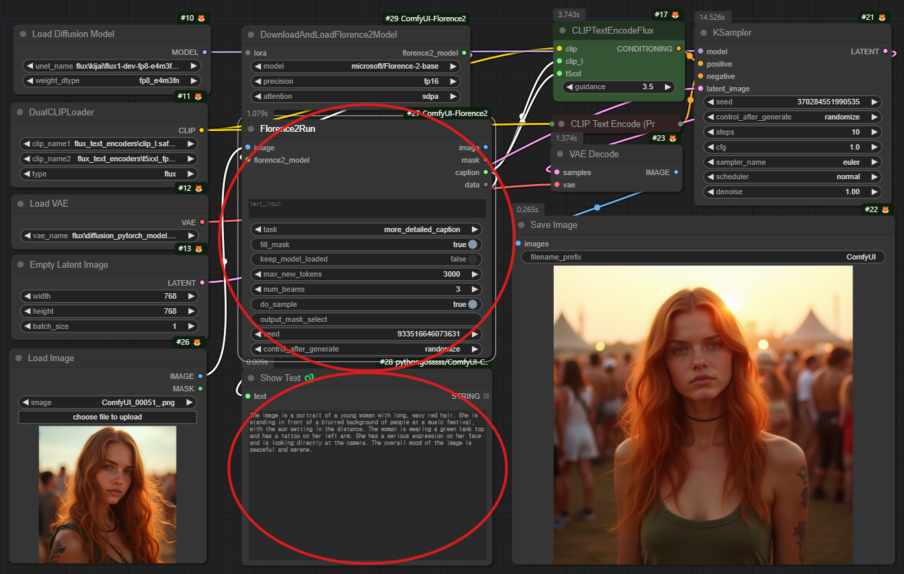Image resolution: width=904 pixels, height=574 pixels.
Task: Open the clip_name2 dropdown
Action: [109, 159]
